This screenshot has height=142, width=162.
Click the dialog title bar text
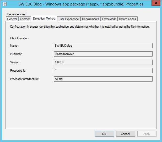[81, 4]
